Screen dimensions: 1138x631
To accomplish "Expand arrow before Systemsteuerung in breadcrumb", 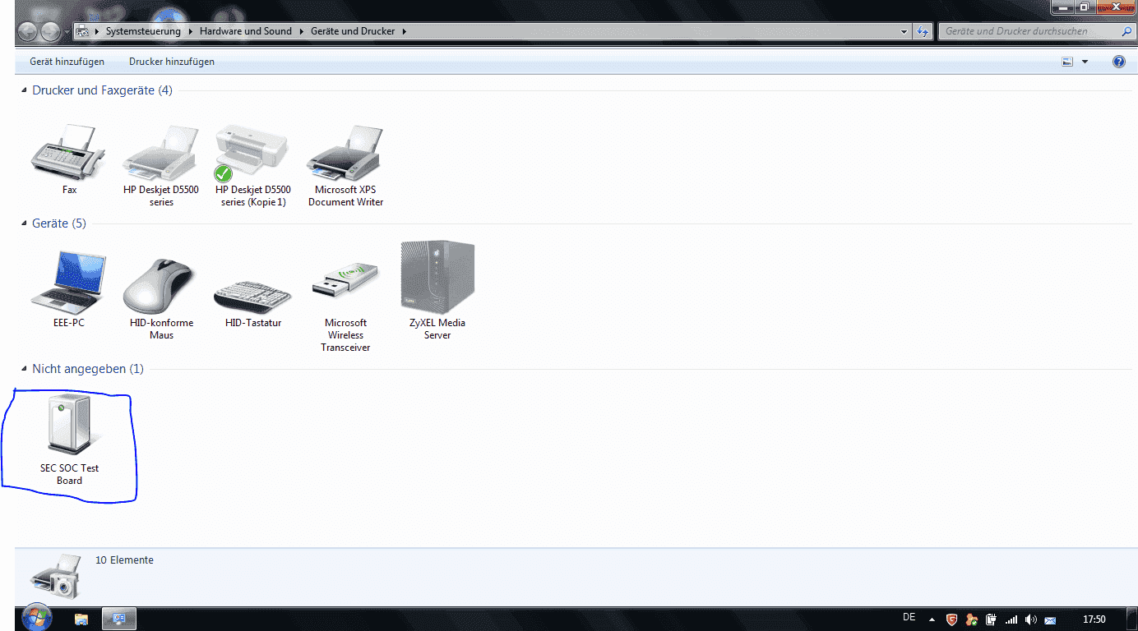I will [98, 31].
